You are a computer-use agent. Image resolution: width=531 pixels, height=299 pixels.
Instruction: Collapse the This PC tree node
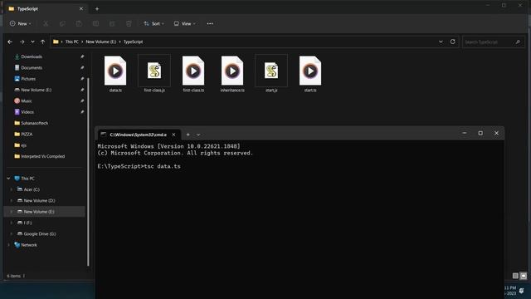pos(8,179)
